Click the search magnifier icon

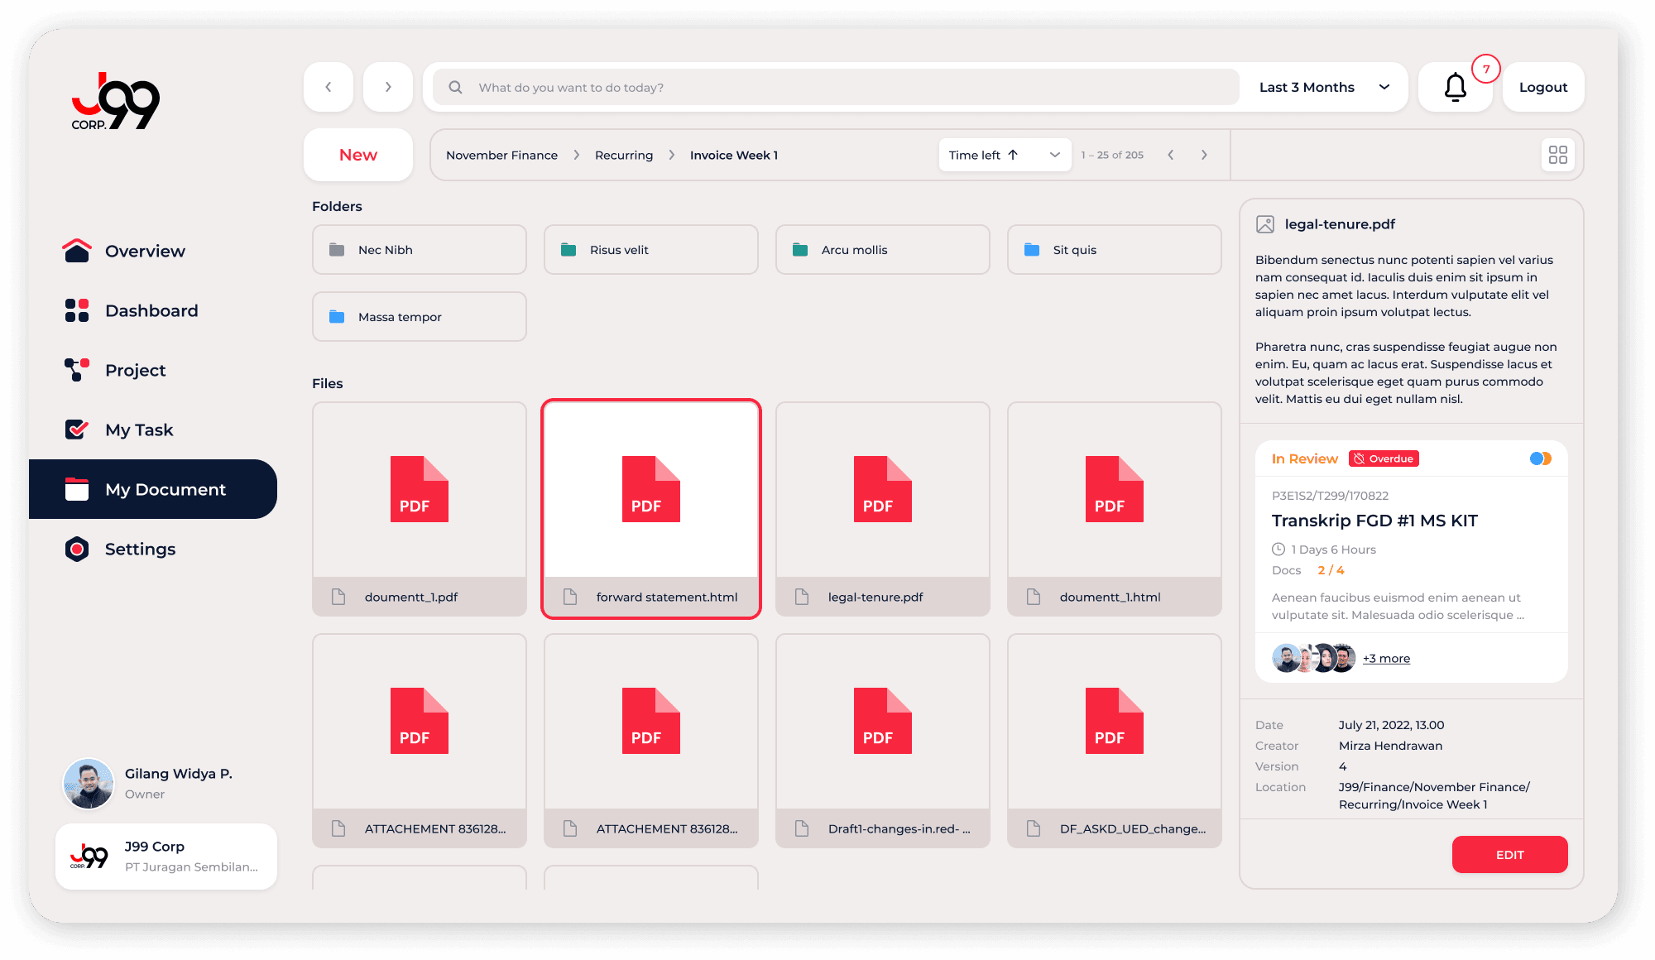(x=455, y=87)
